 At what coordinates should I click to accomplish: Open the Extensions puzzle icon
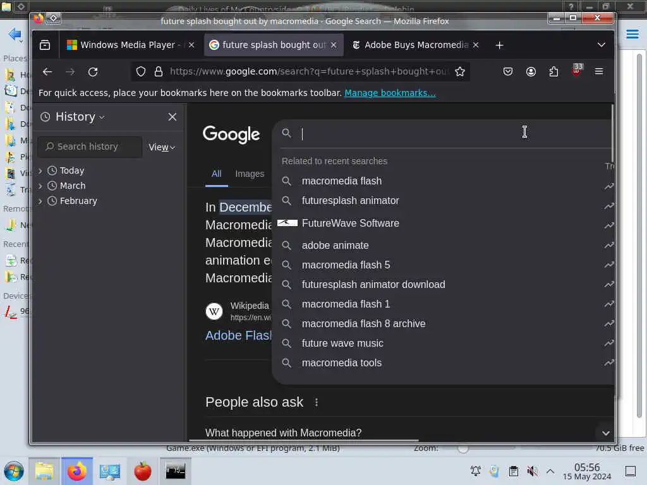(553, 72)
